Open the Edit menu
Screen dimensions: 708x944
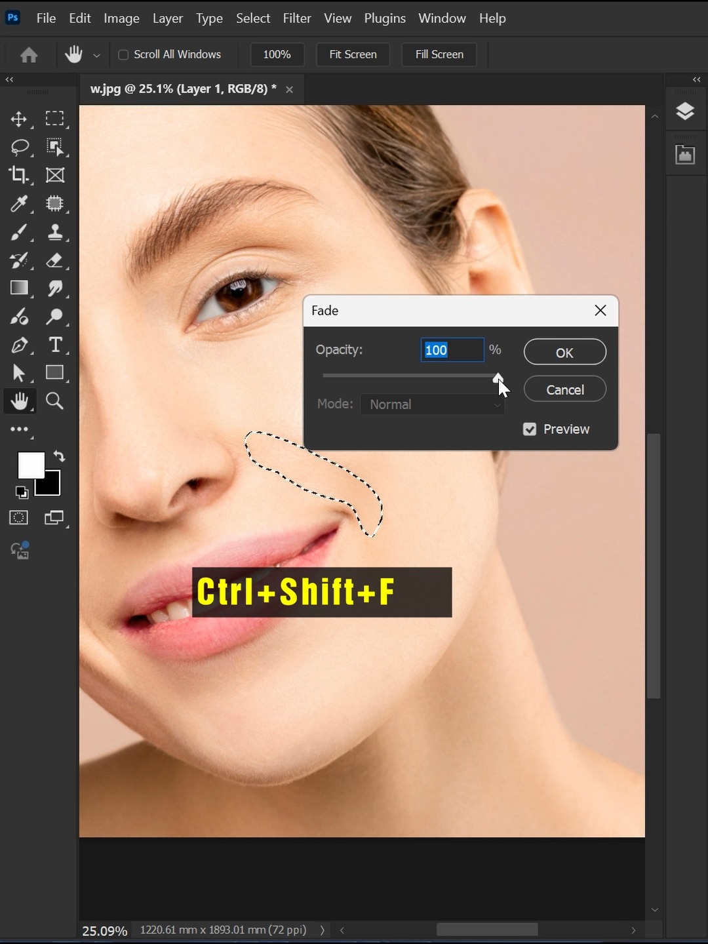coord(80,18)
